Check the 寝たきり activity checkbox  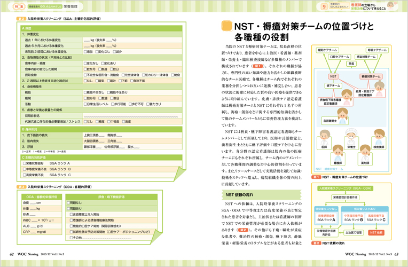coord(148,104)
